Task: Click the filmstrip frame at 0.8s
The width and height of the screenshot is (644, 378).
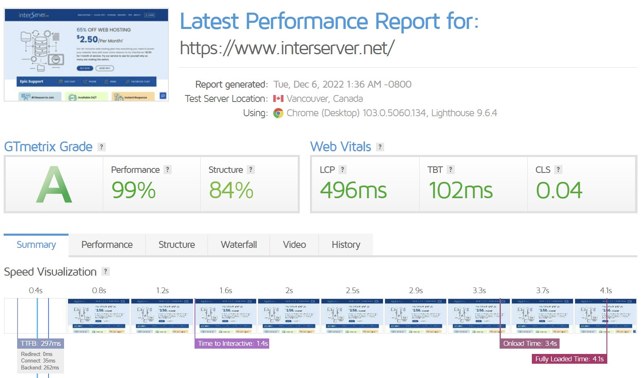Action: [x=99, y=316]
